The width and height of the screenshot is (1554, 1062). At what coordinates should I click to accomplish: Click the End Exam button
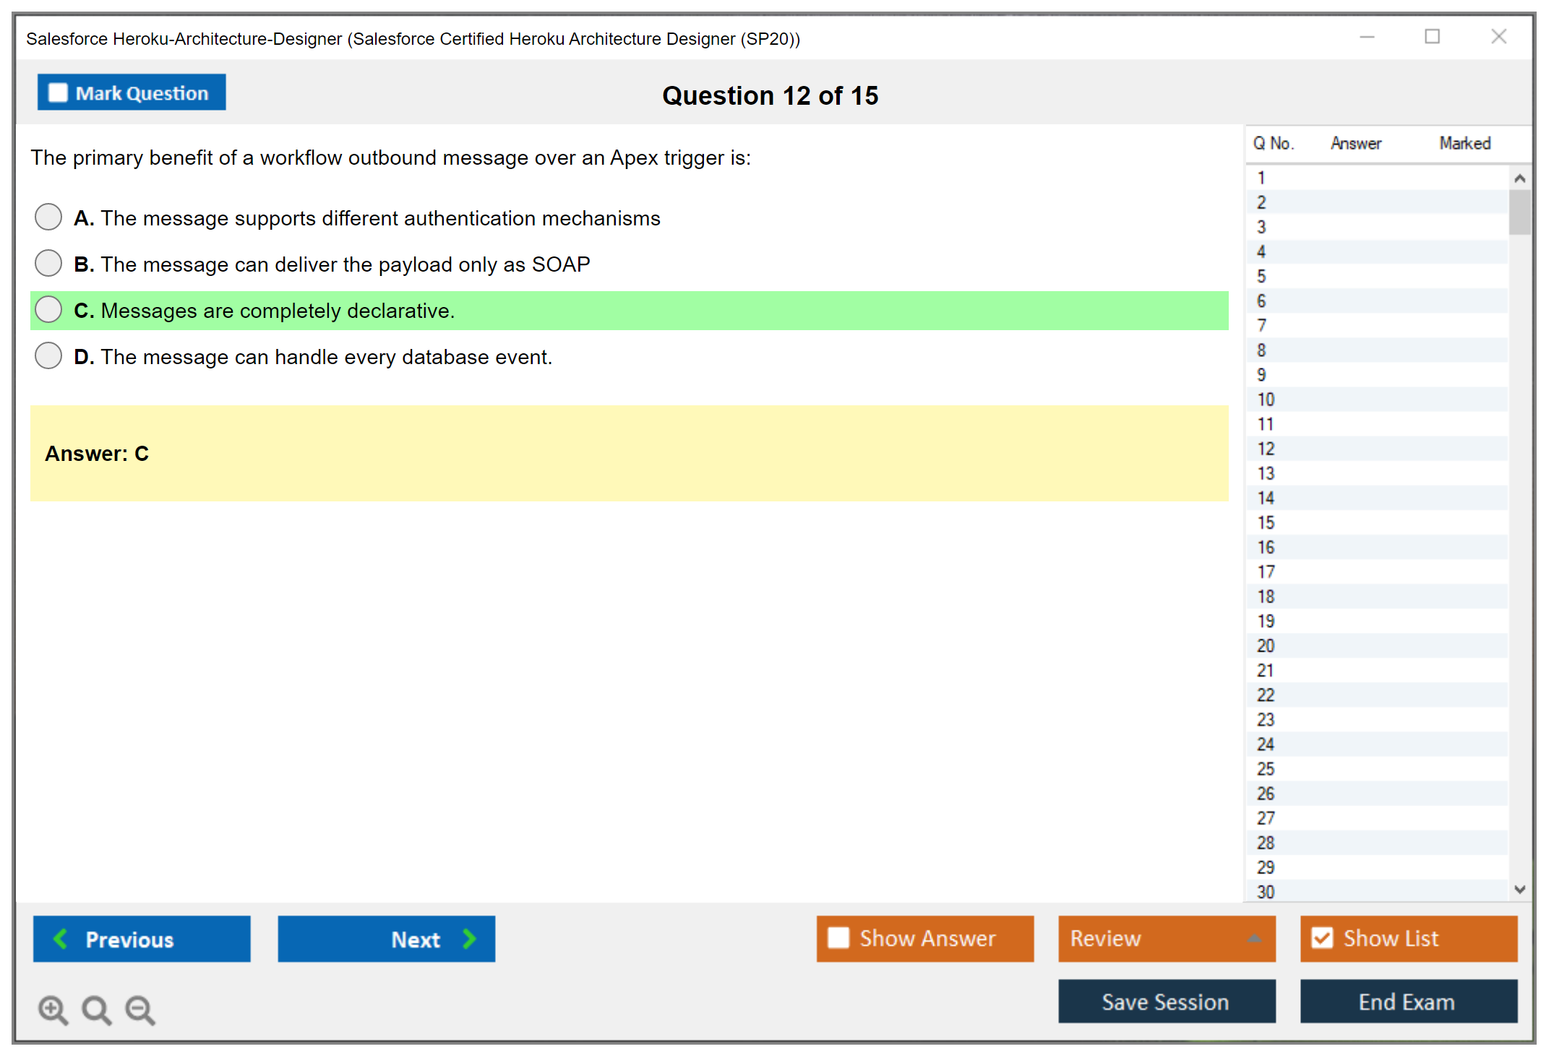point(1407,1001)
